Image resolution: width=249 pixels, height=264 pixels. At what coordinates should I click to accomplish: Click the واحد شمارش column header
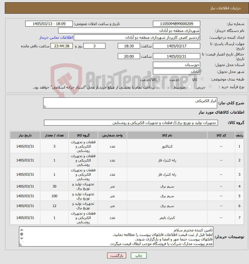(112, 135)
